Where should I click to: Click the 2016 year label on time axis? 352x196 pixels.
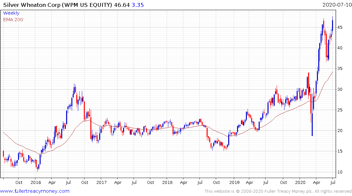(x=36, y=182)
